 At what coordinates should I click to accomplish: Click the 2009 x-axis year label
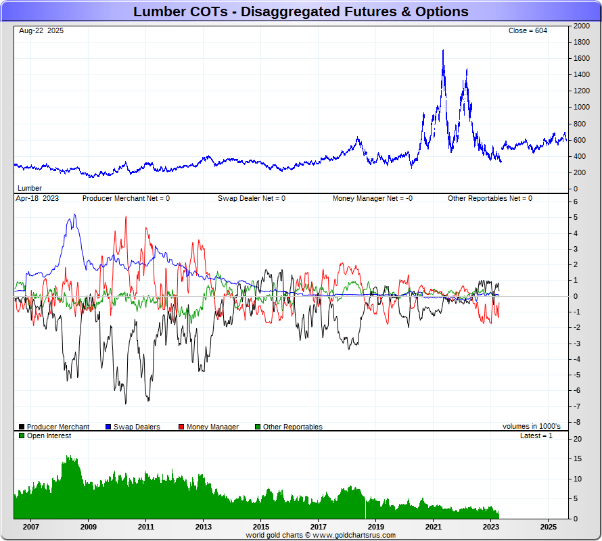tap(89, 527)
